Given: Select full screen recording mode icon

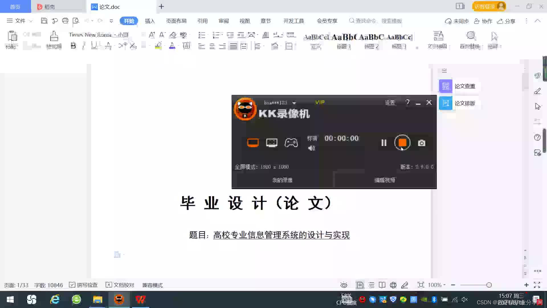Looking at the screenshot, I should (x=253, y=143).
